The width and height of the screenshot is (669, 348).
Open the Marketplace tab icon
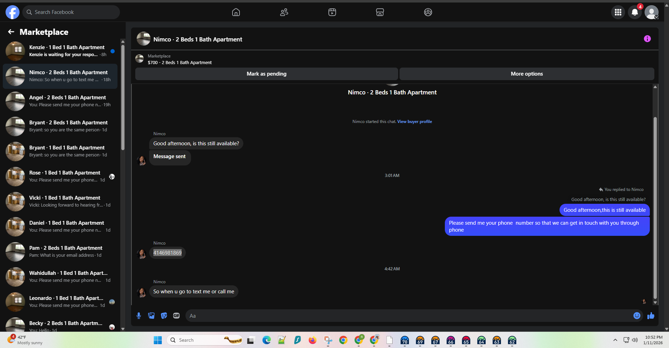[x=380, y=12]
